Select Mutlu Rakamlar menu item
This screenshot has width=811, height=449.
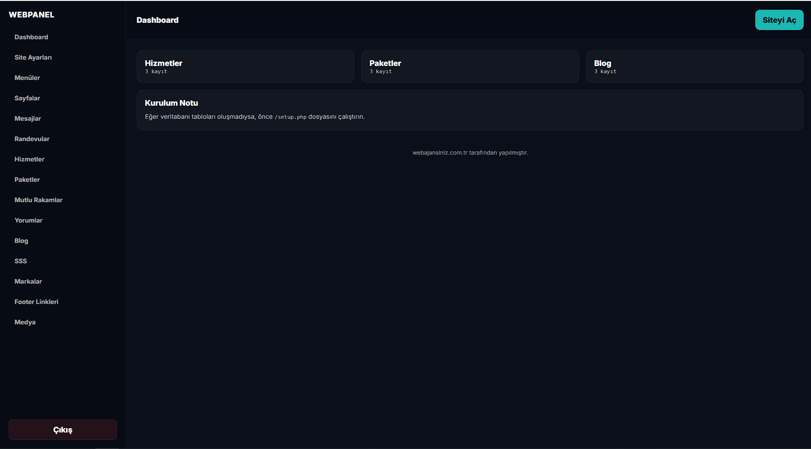click(38, 200)
